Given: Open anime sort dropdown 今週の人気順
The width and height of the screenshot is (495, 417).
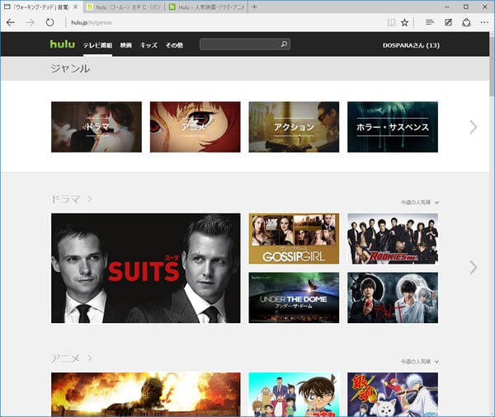Looking at the screenshot, I should pyautogui.click(x=420, y=362).
